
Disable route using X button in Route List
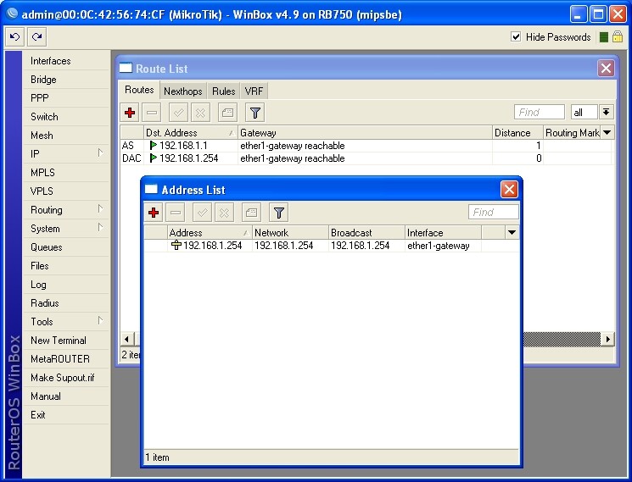point(200,113)
